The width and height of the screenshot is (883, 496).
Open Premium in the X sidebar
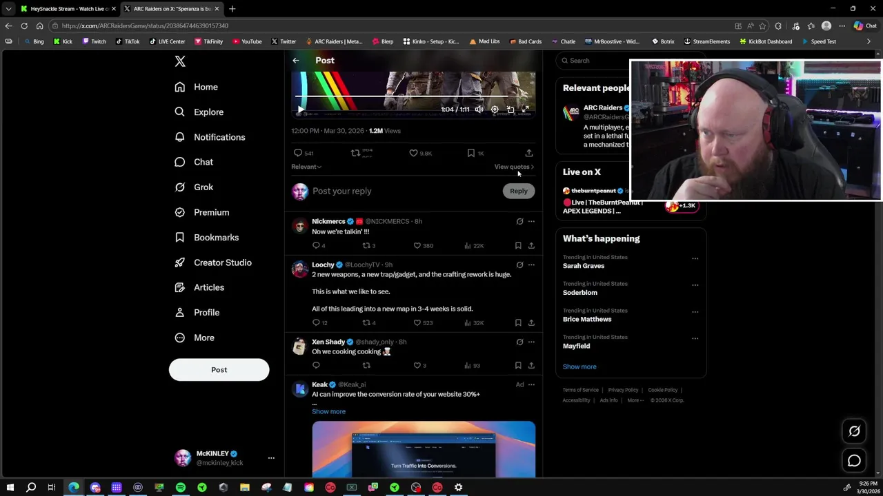click(x=202, y=212)
